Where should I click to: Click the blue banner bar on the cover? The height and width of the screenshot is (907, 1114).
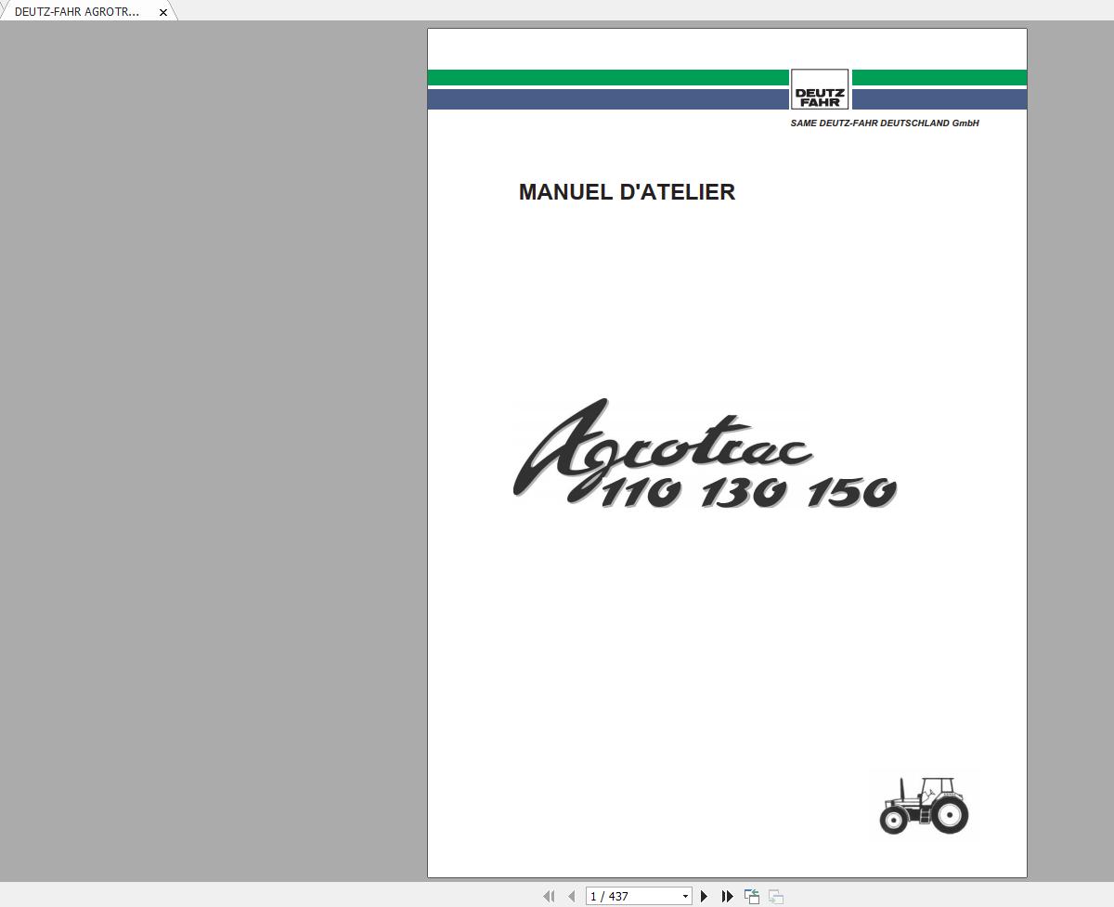point(603,96)
